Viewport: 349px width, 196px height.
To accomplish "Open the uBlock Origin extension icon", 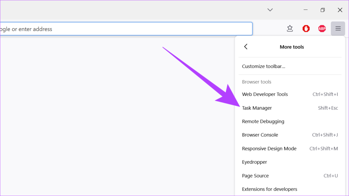I will tap(306, 29).
